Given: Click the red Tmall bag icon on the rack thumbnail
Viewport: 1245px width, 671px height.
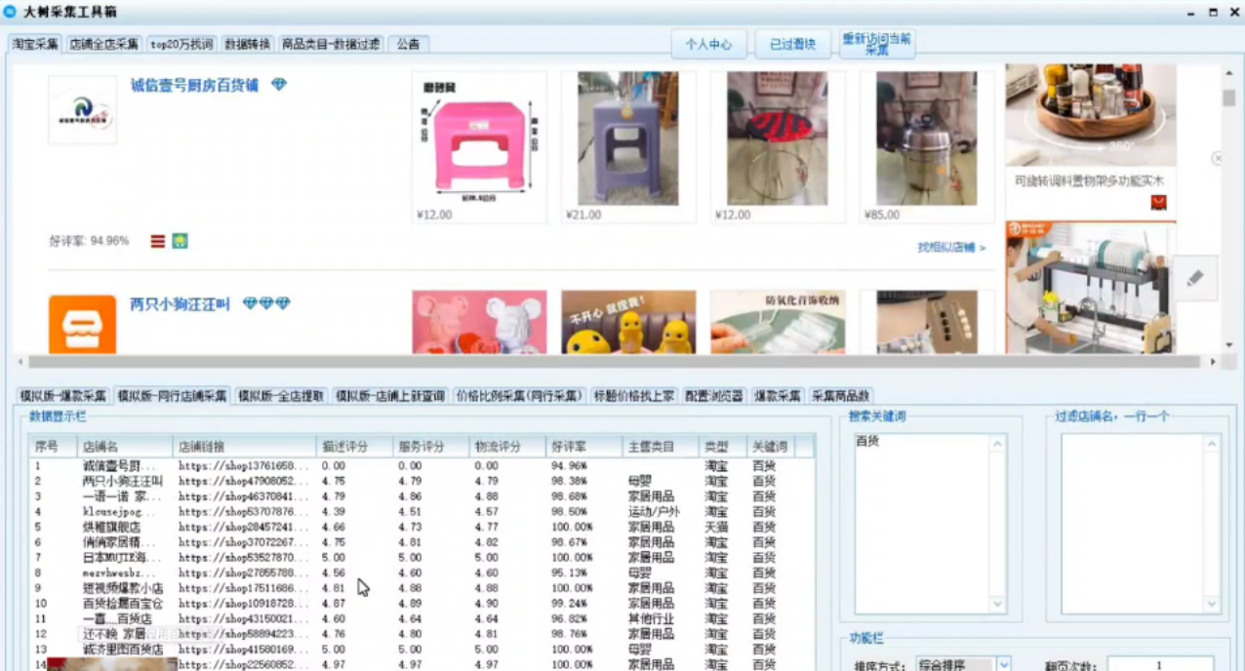Looking at the screenshot, I should pos(1157,202).
